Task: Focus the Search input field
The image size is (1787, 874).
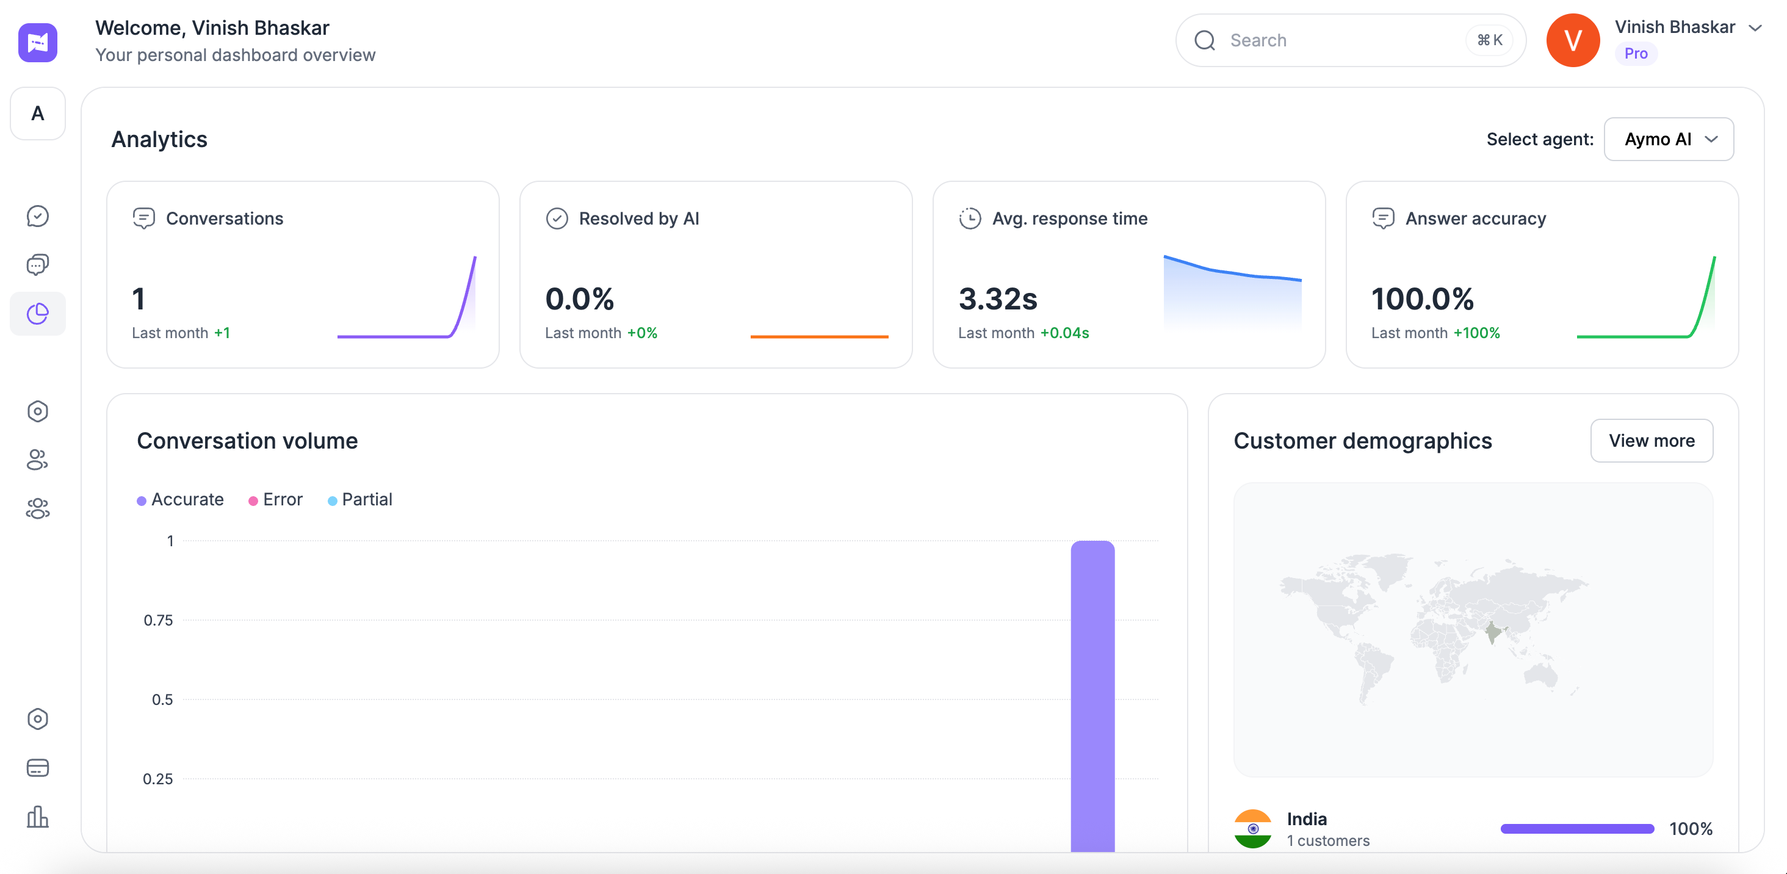Action: [x=1350, y=40]
